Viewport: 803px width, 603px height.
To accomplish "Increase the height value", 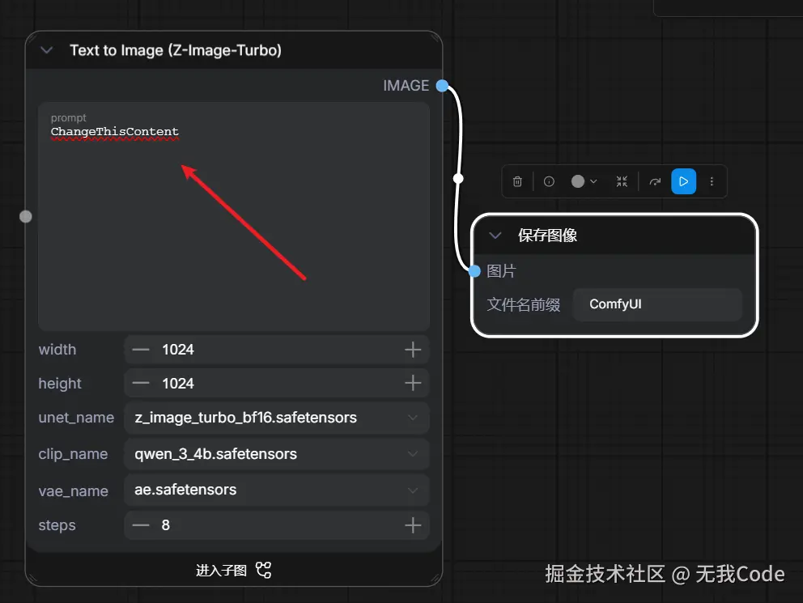I will click(413, 383).
